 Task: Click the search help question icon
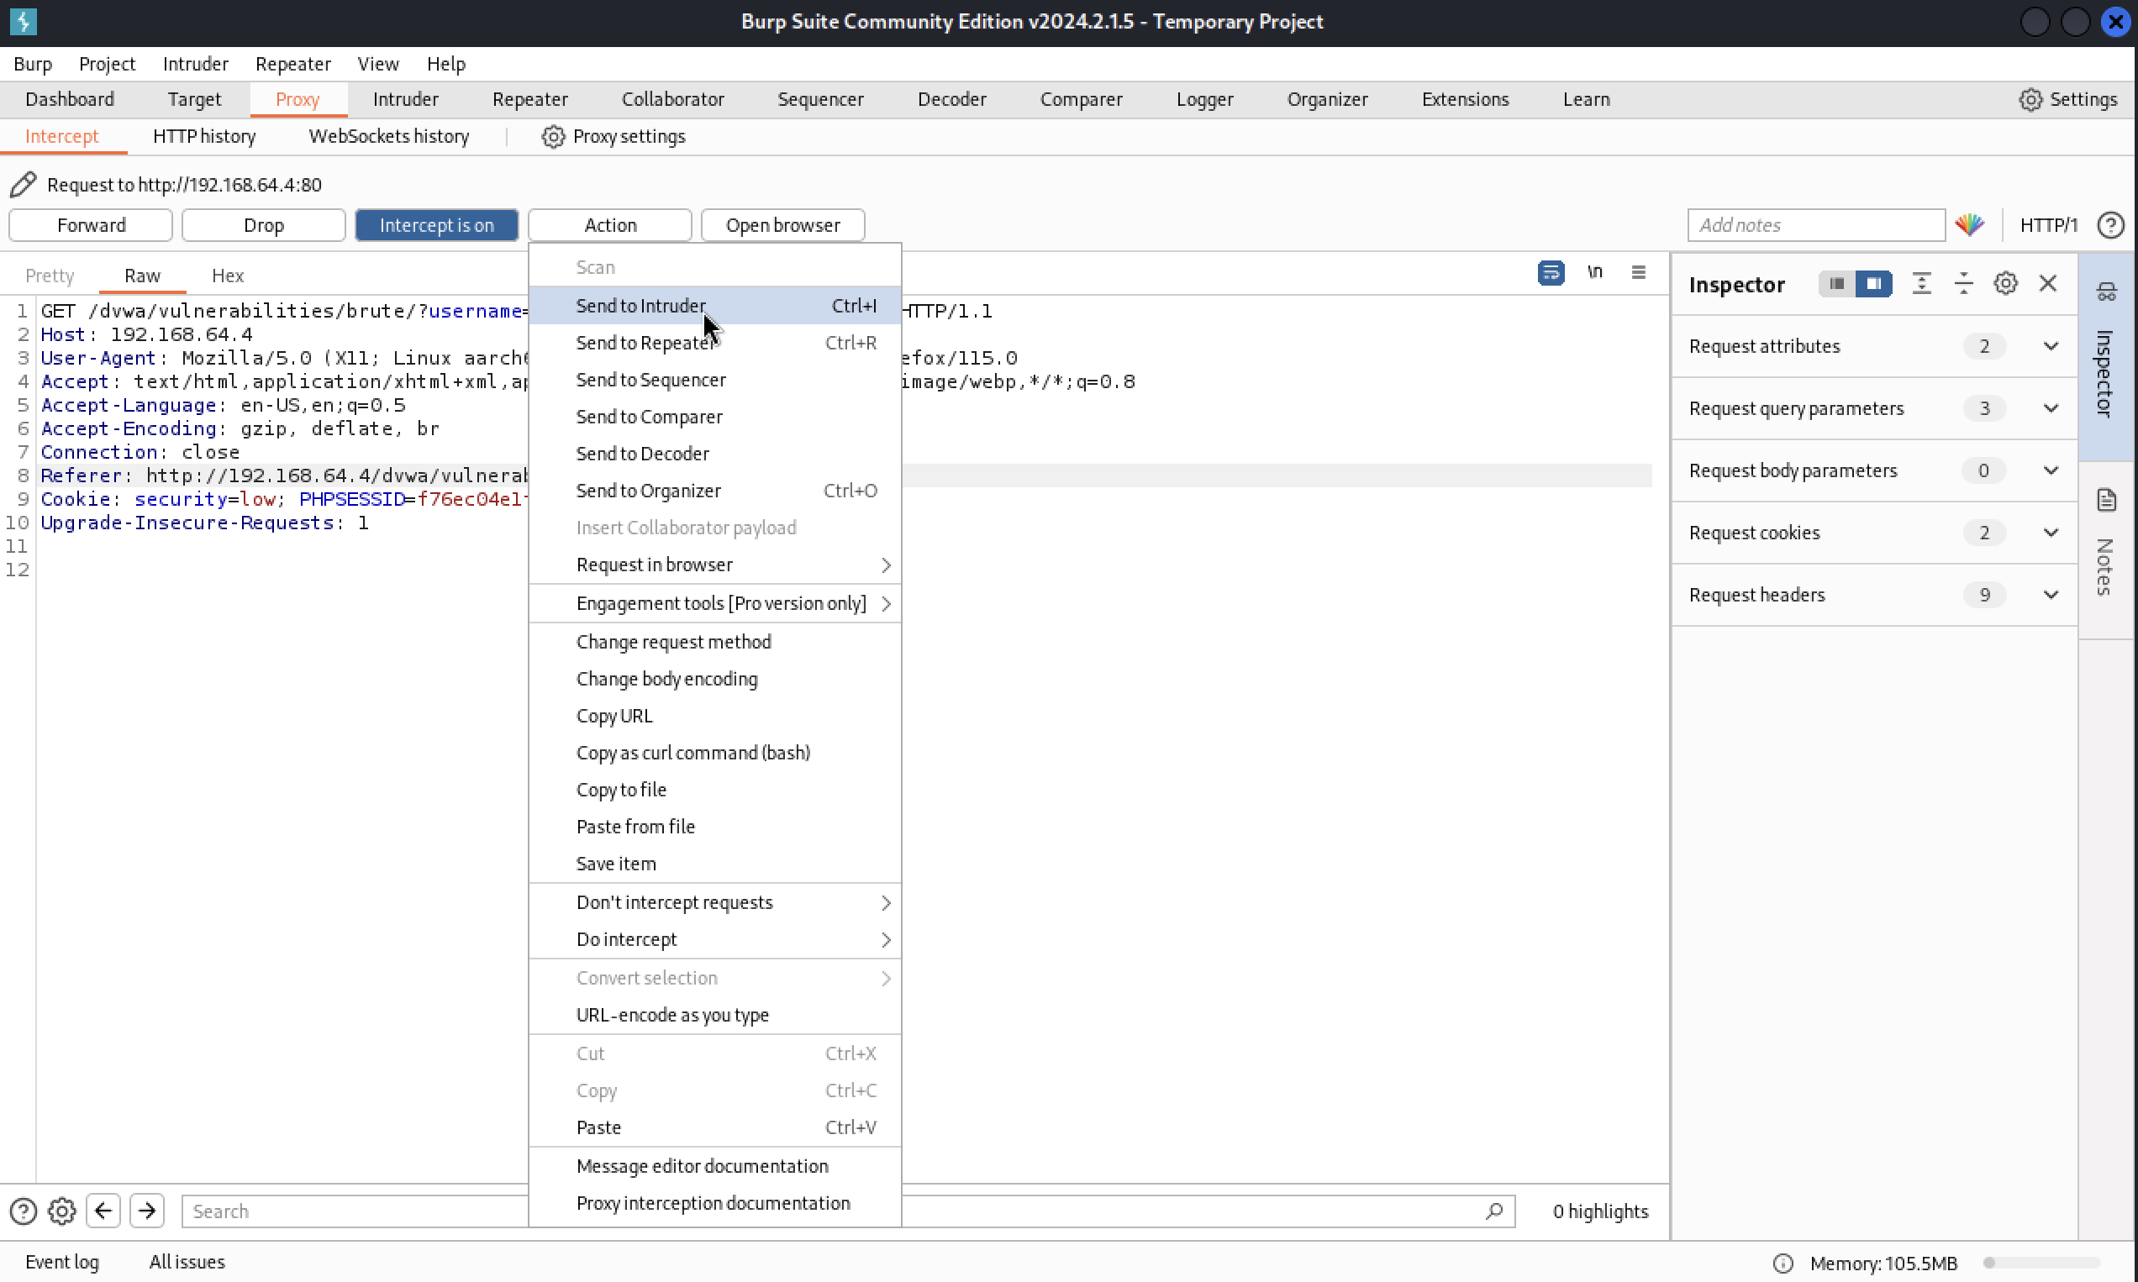(x=24, y=1211)
